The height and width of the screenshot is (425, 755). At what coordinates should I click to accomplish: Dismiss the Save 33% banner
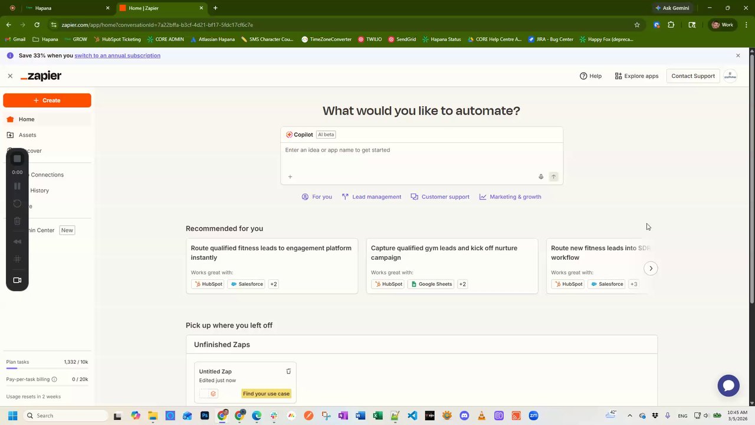click(x=738, y=55)
